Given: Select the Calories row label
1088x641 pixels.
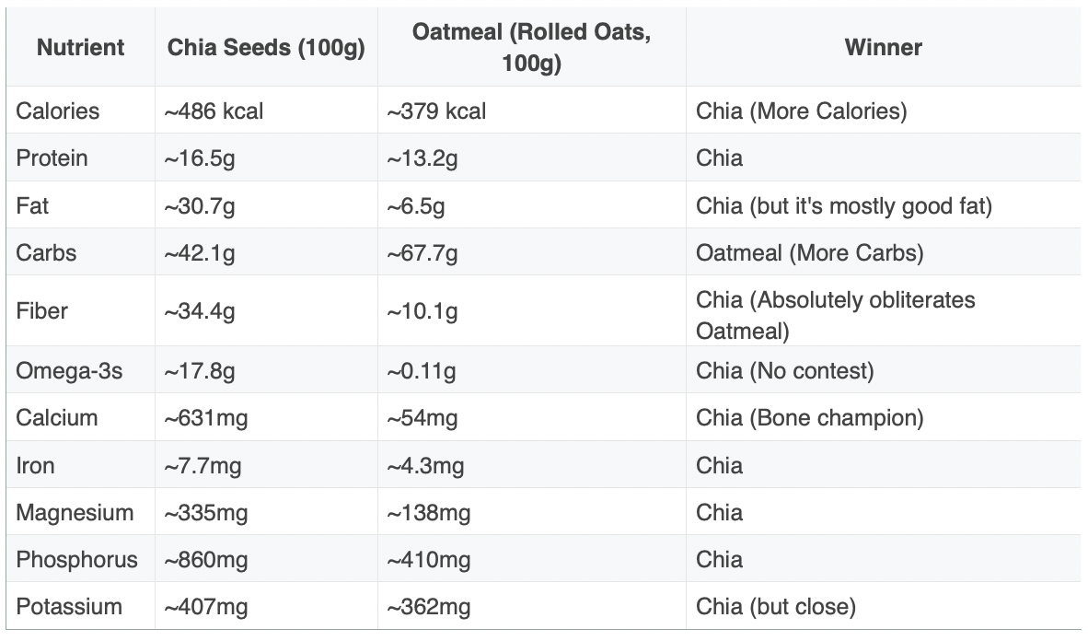Looking at the screenshot, I should pos(58,111).
